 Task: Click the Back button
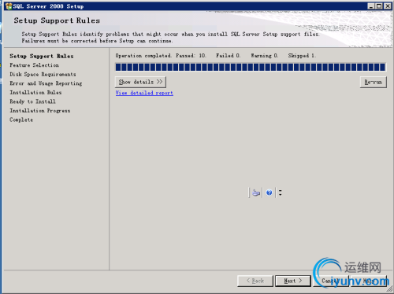point(255,281)
